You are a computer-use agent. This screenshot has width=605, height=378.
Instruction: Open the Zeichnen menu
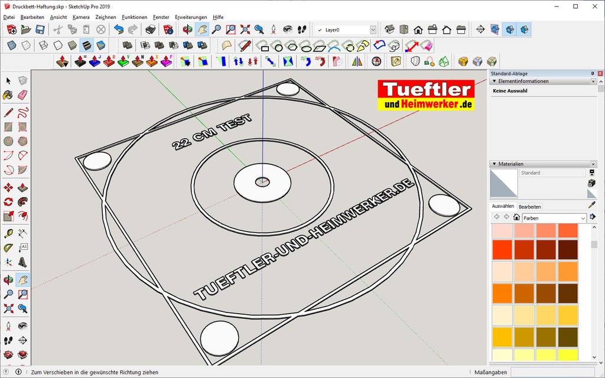[106, 17]
